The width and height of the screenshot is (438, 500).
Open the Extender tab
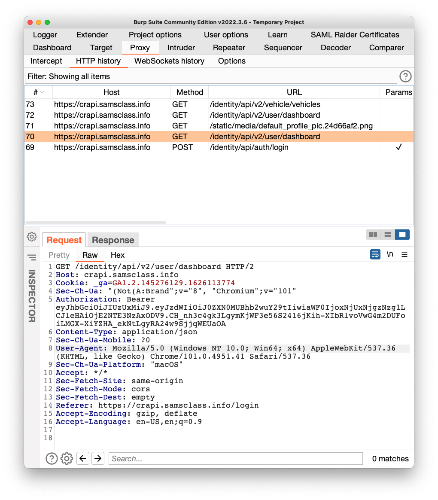click(92, 35)
